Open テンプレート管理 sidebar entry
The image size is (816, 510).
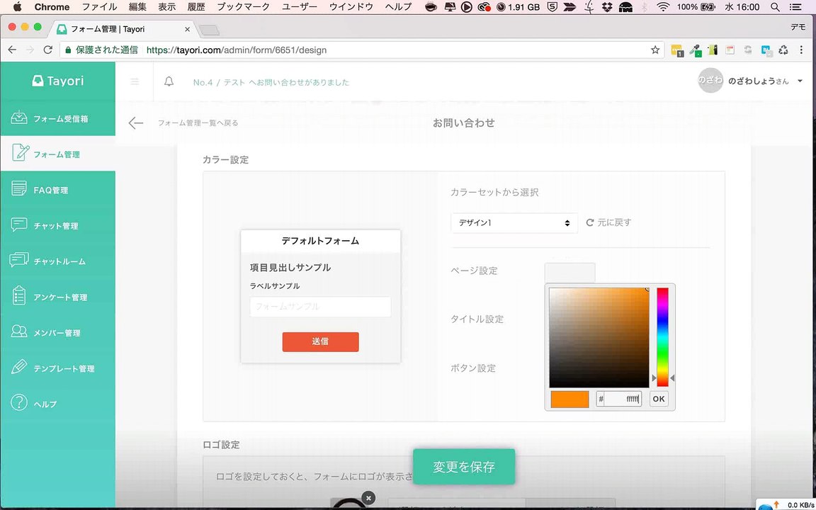[57, 368]
